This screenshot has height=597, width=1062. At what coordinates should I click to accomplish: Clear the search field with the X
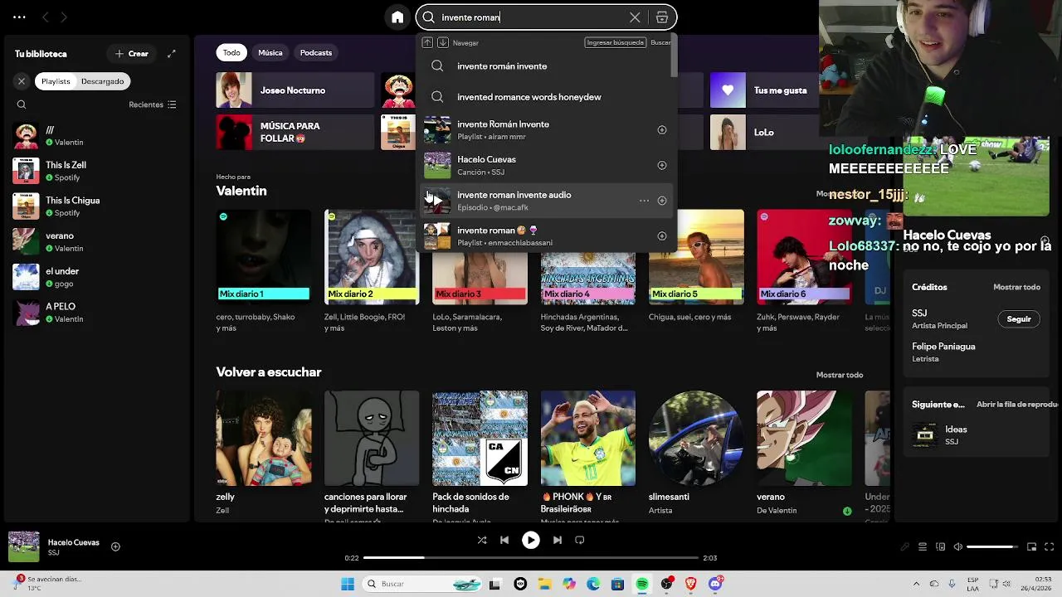635,17
